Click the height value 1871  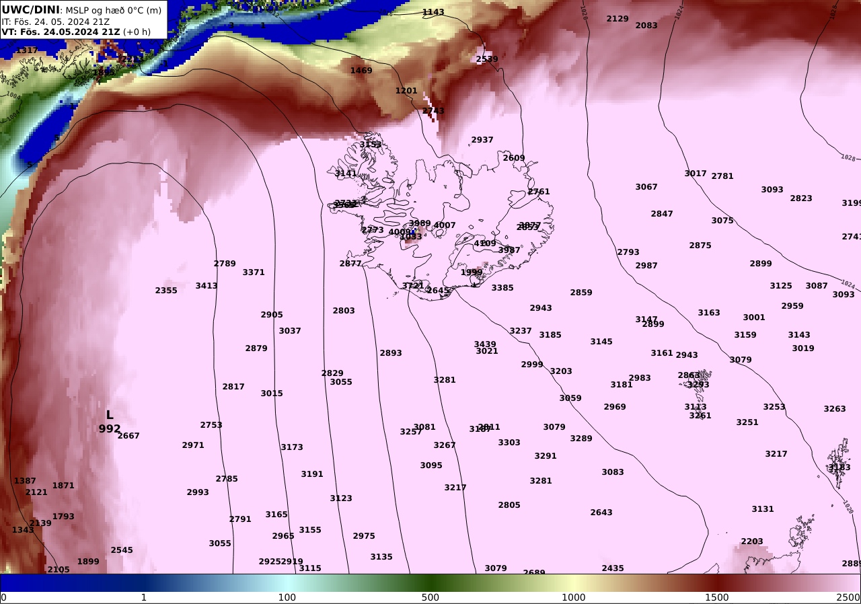point(63,486)
